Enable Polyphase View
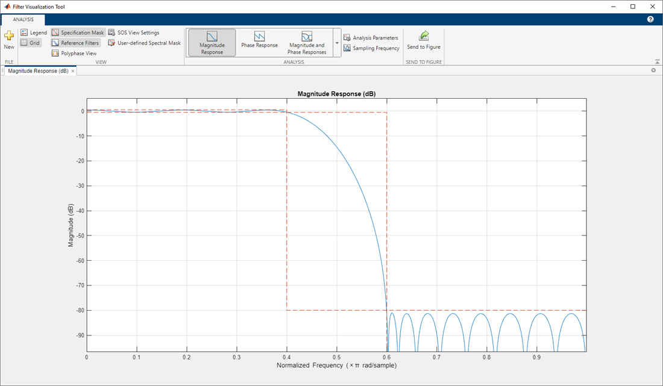The image size is (663, 386). (74, 53)
